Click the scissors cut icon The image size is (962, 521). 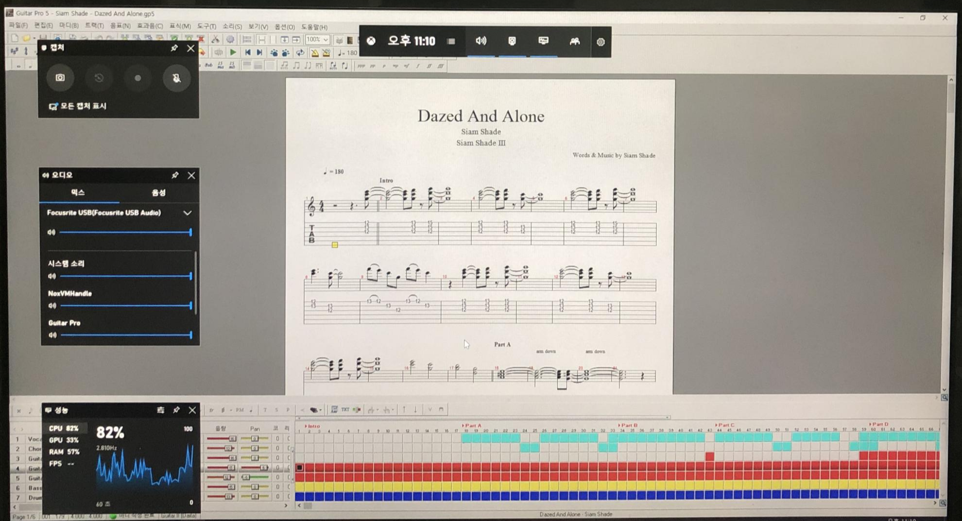point(215,39)
